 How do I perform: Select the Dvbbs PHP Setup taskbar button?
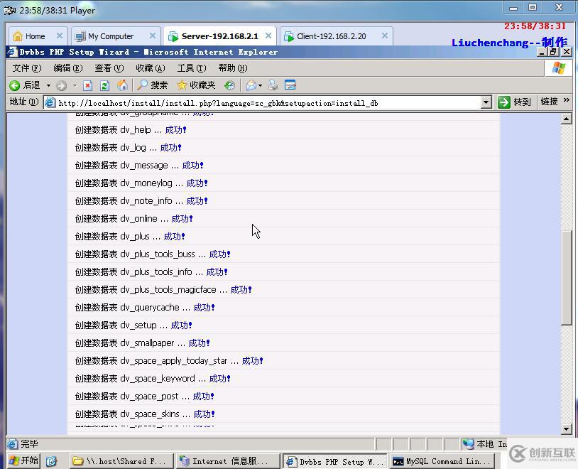click(334, 461)
